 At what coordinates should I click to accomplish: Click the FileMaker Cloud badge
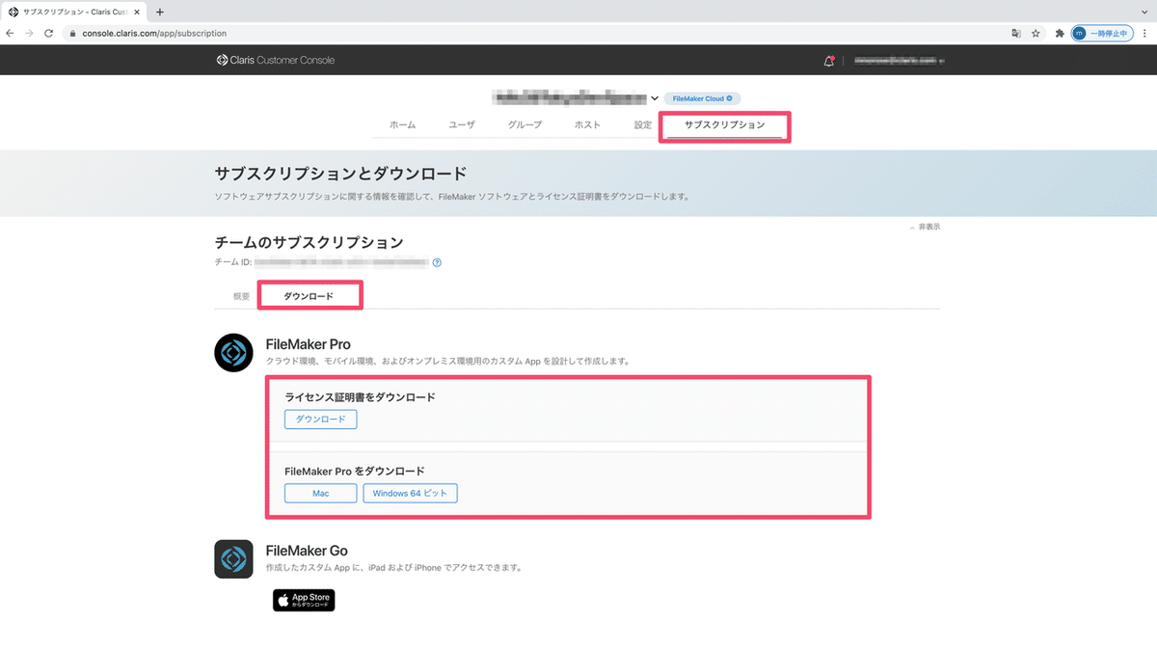pyautogui.click(x=702, y=98)
